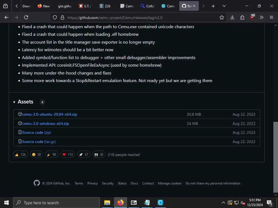278x208 pixels.
Task: Click the site security padlock icon
Action: coord(62,17)
